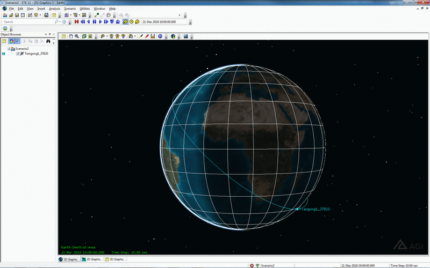This screenshot has width=430, height=268.
Task: Open the View menu
Action: (30, 9)
